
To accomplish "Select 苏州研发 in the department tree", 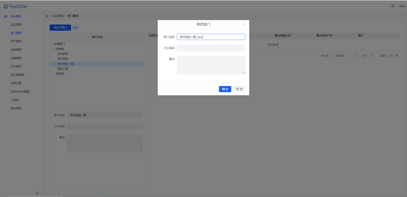I will pos(63,54).
